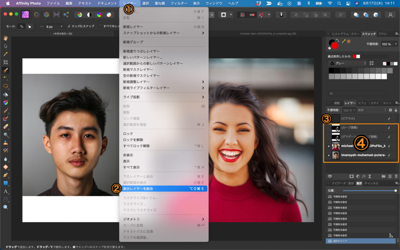Select the crop tool in the toolbar
This screenshot has height=250, width=400.
pyautogui.click(x=6, y=62)
